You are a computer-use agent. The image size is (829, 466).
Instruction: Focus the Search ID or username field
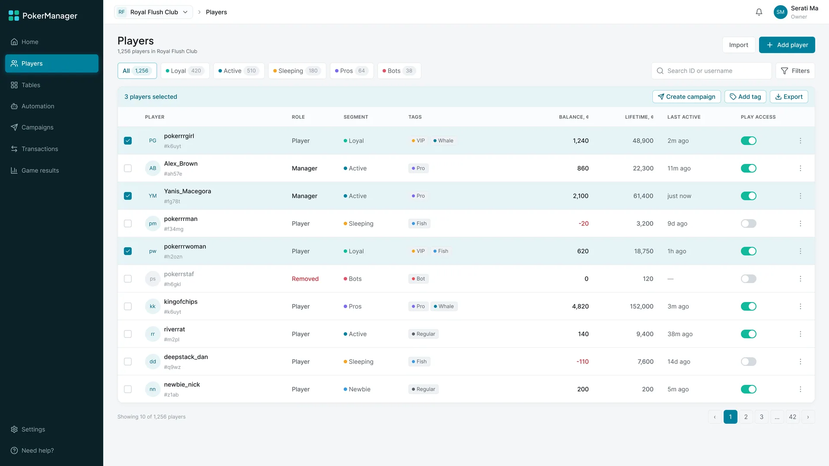click(x=711, y=71)
